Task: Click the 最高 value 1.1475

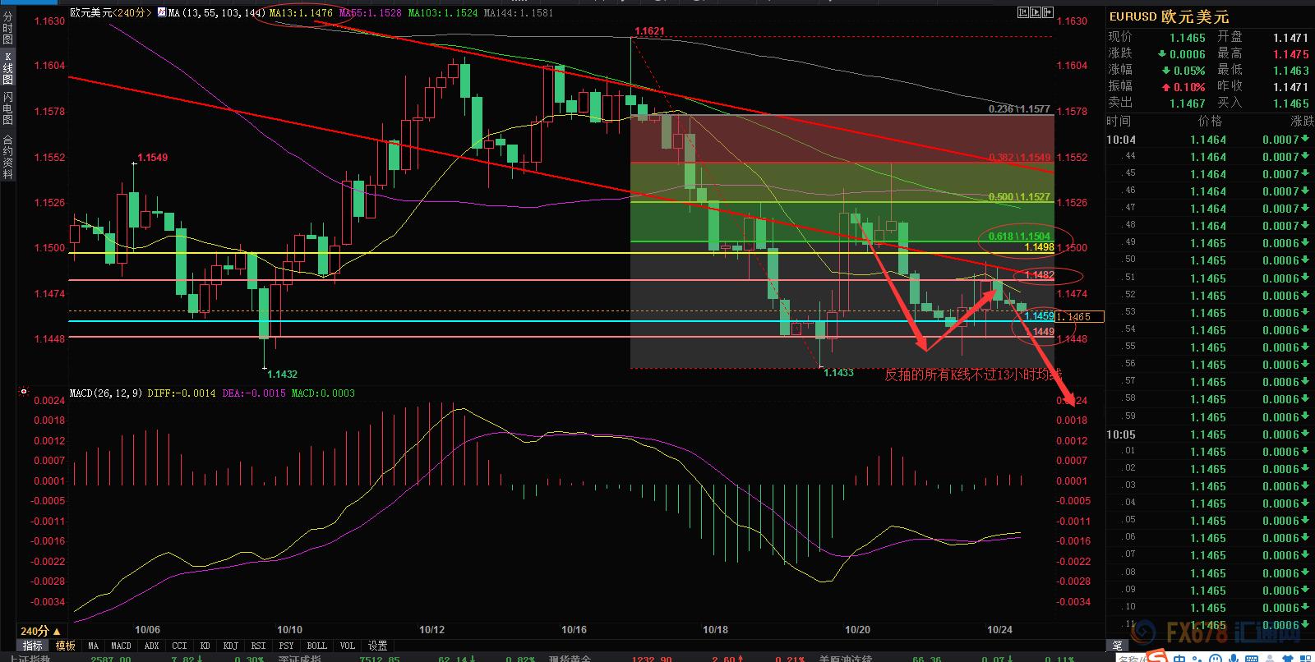Action: (1290, 54)
